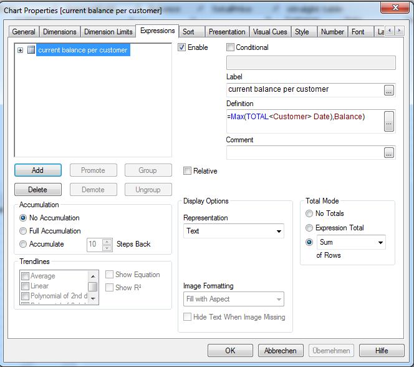Confirm the dialog with the OK button

click(230, 351)
